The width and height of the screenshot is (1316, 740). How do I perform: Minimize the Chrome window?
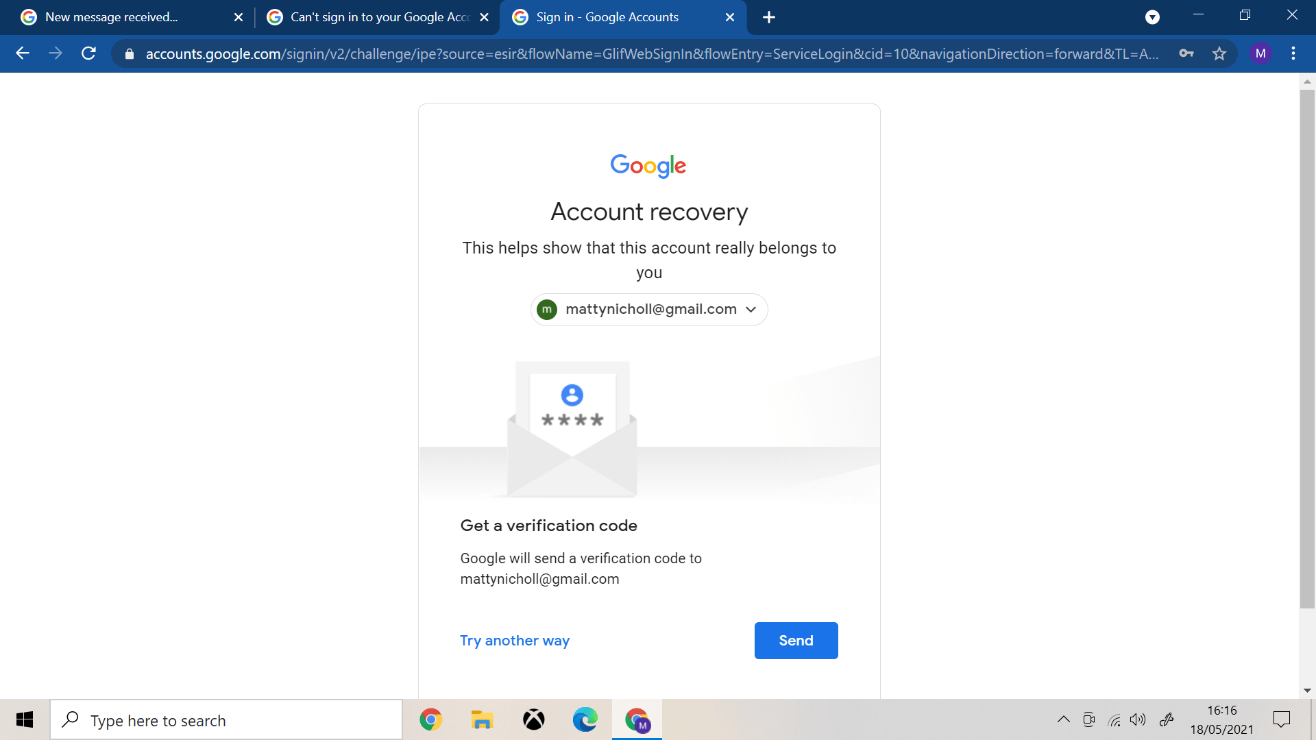(x=1198, y=15)
